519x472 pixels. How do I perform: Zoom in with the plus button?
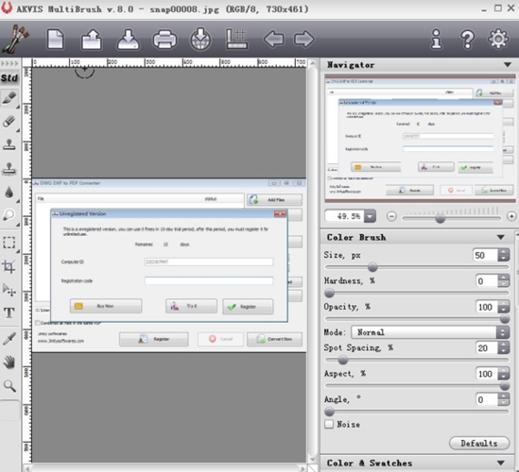pos(511,216)
